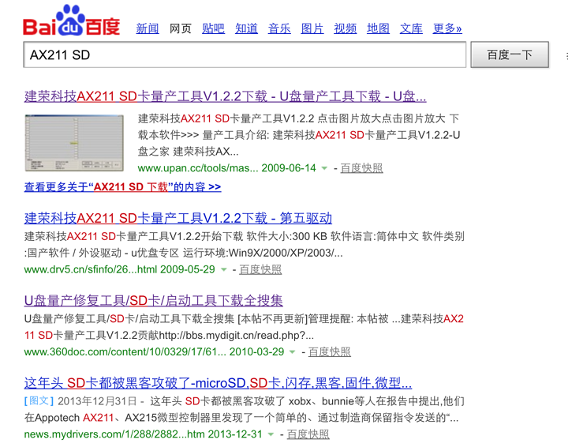This screenshot has height=447, width=568.
Task: Expand dropdown arrow next to 2013-12-31
Action: tap(271, 434)
